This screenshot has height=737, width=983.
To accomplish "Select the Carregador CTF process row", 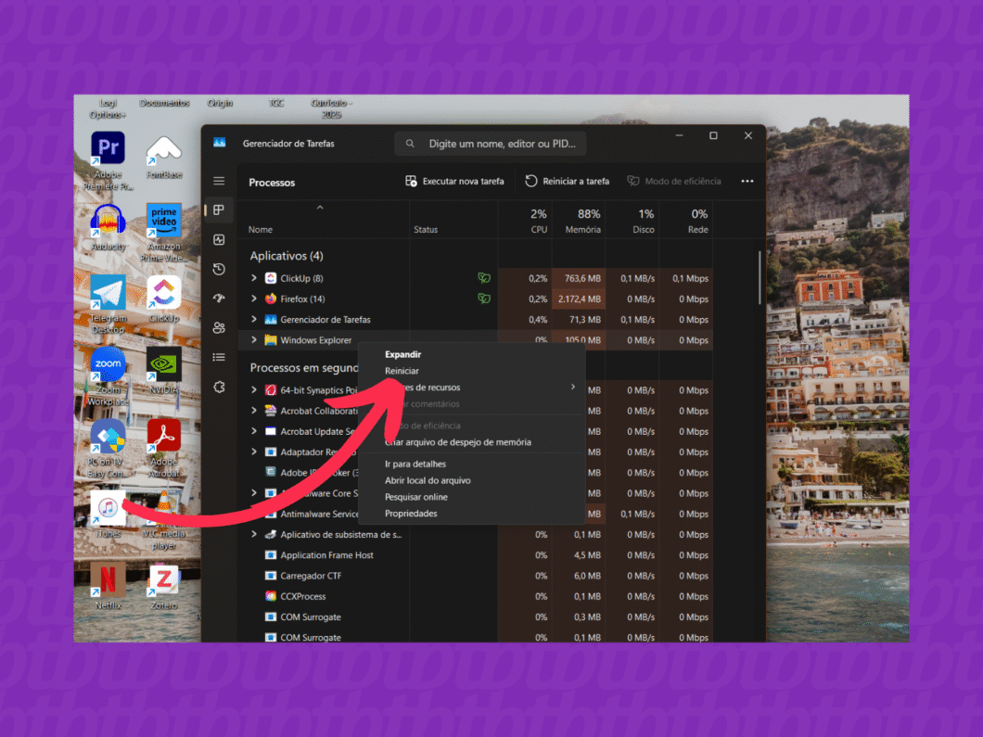I will click(475, 576).
